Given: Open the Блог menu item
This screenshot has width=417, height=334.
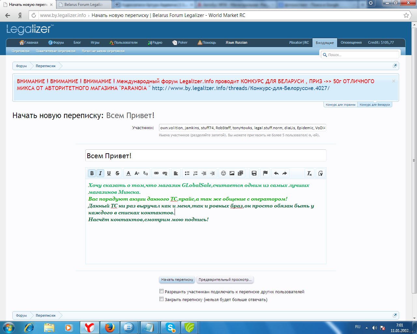Looking at the screenshot, I should pyautogui.click(x=77, y=42).
